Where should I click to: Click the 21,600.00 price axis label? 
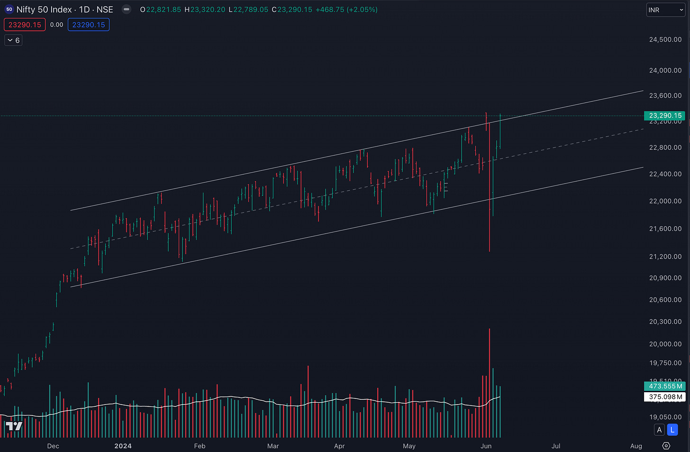pos(665,229)
